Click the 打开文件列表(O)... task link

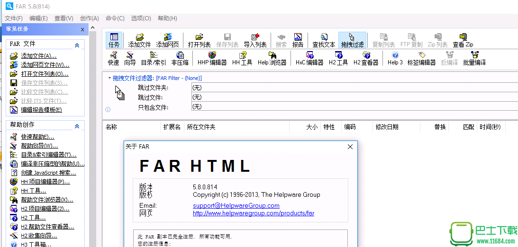pos(45,73)
